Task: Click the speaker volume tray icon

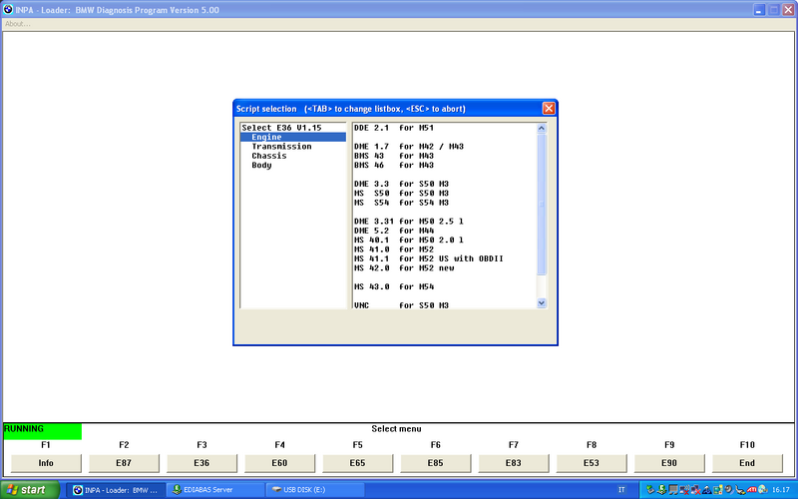Action: (x=728, y=490)
